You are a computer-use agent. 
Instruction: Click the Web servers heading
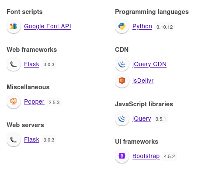click(x=25, y=125)
